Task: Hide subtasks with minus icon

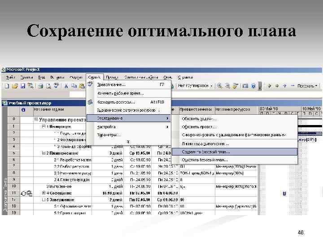Action: click(x=292, y=86)
